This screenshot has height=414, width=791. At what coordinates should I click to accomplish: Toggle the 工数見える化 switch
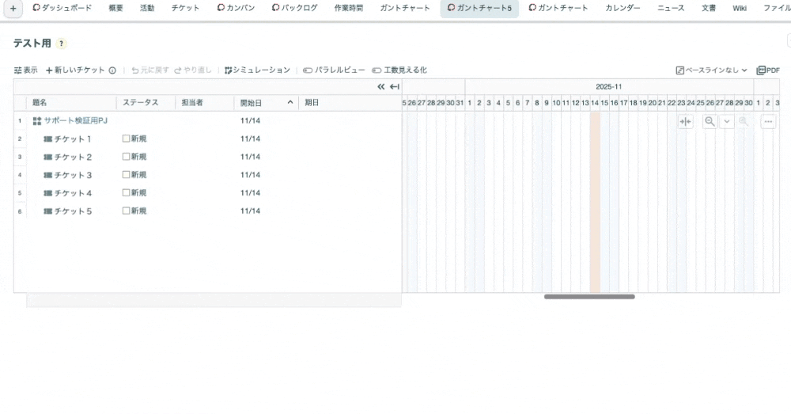pyautogui.click(x=377, y=70)
